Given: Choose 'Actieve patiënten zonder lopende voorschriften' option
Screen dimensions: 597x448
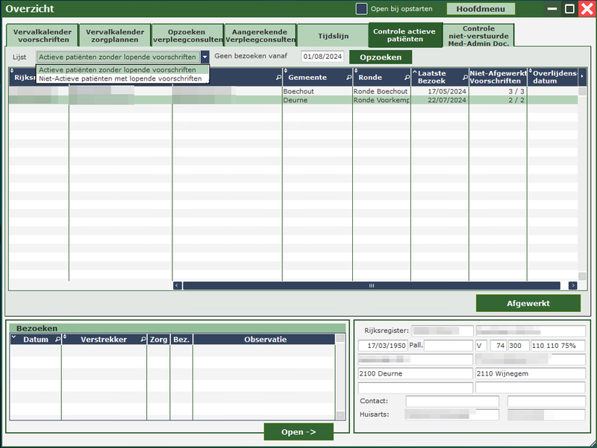Looking at the screenshot, I should [117, 69].
